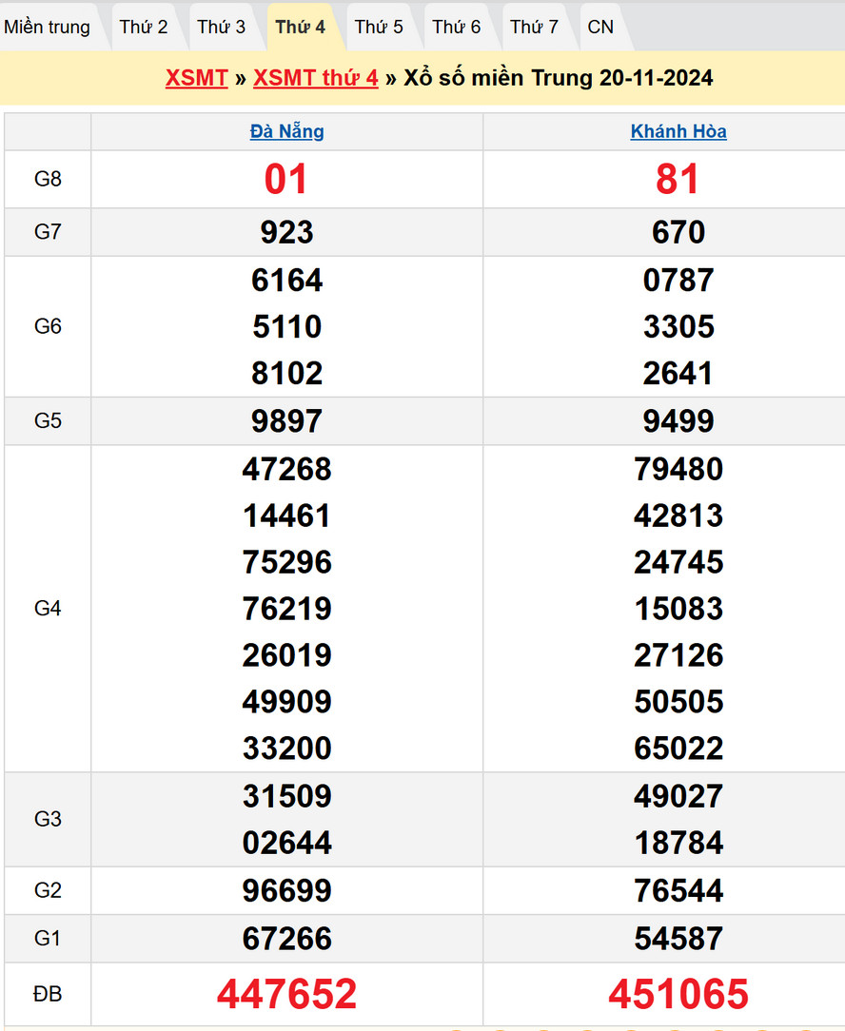Switch to the Thứ 2 tab
Viewport: 845px width, 1031px height.
tap(144, 27)
